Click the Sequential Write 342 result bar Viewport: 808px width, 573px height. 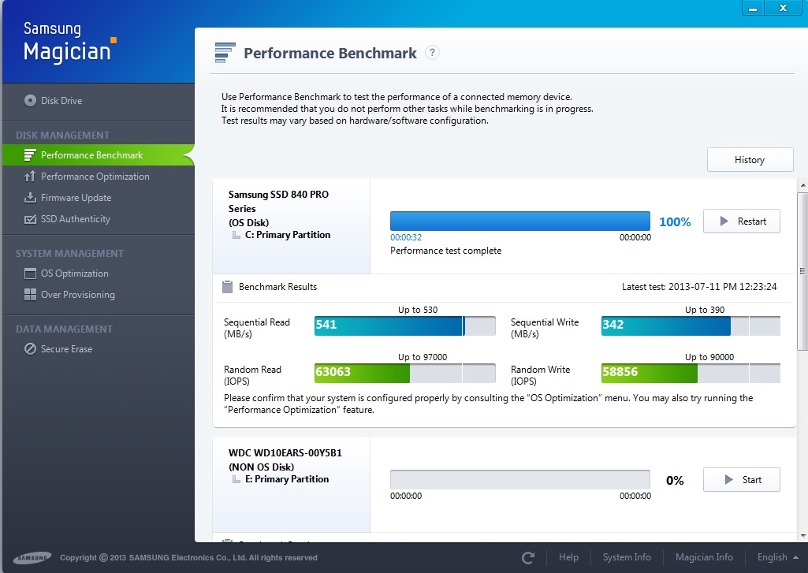click(691, 326)
